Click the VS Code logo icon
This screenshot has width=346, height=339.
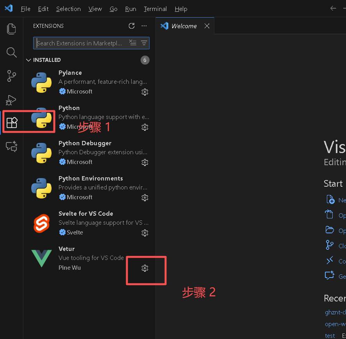9,9
